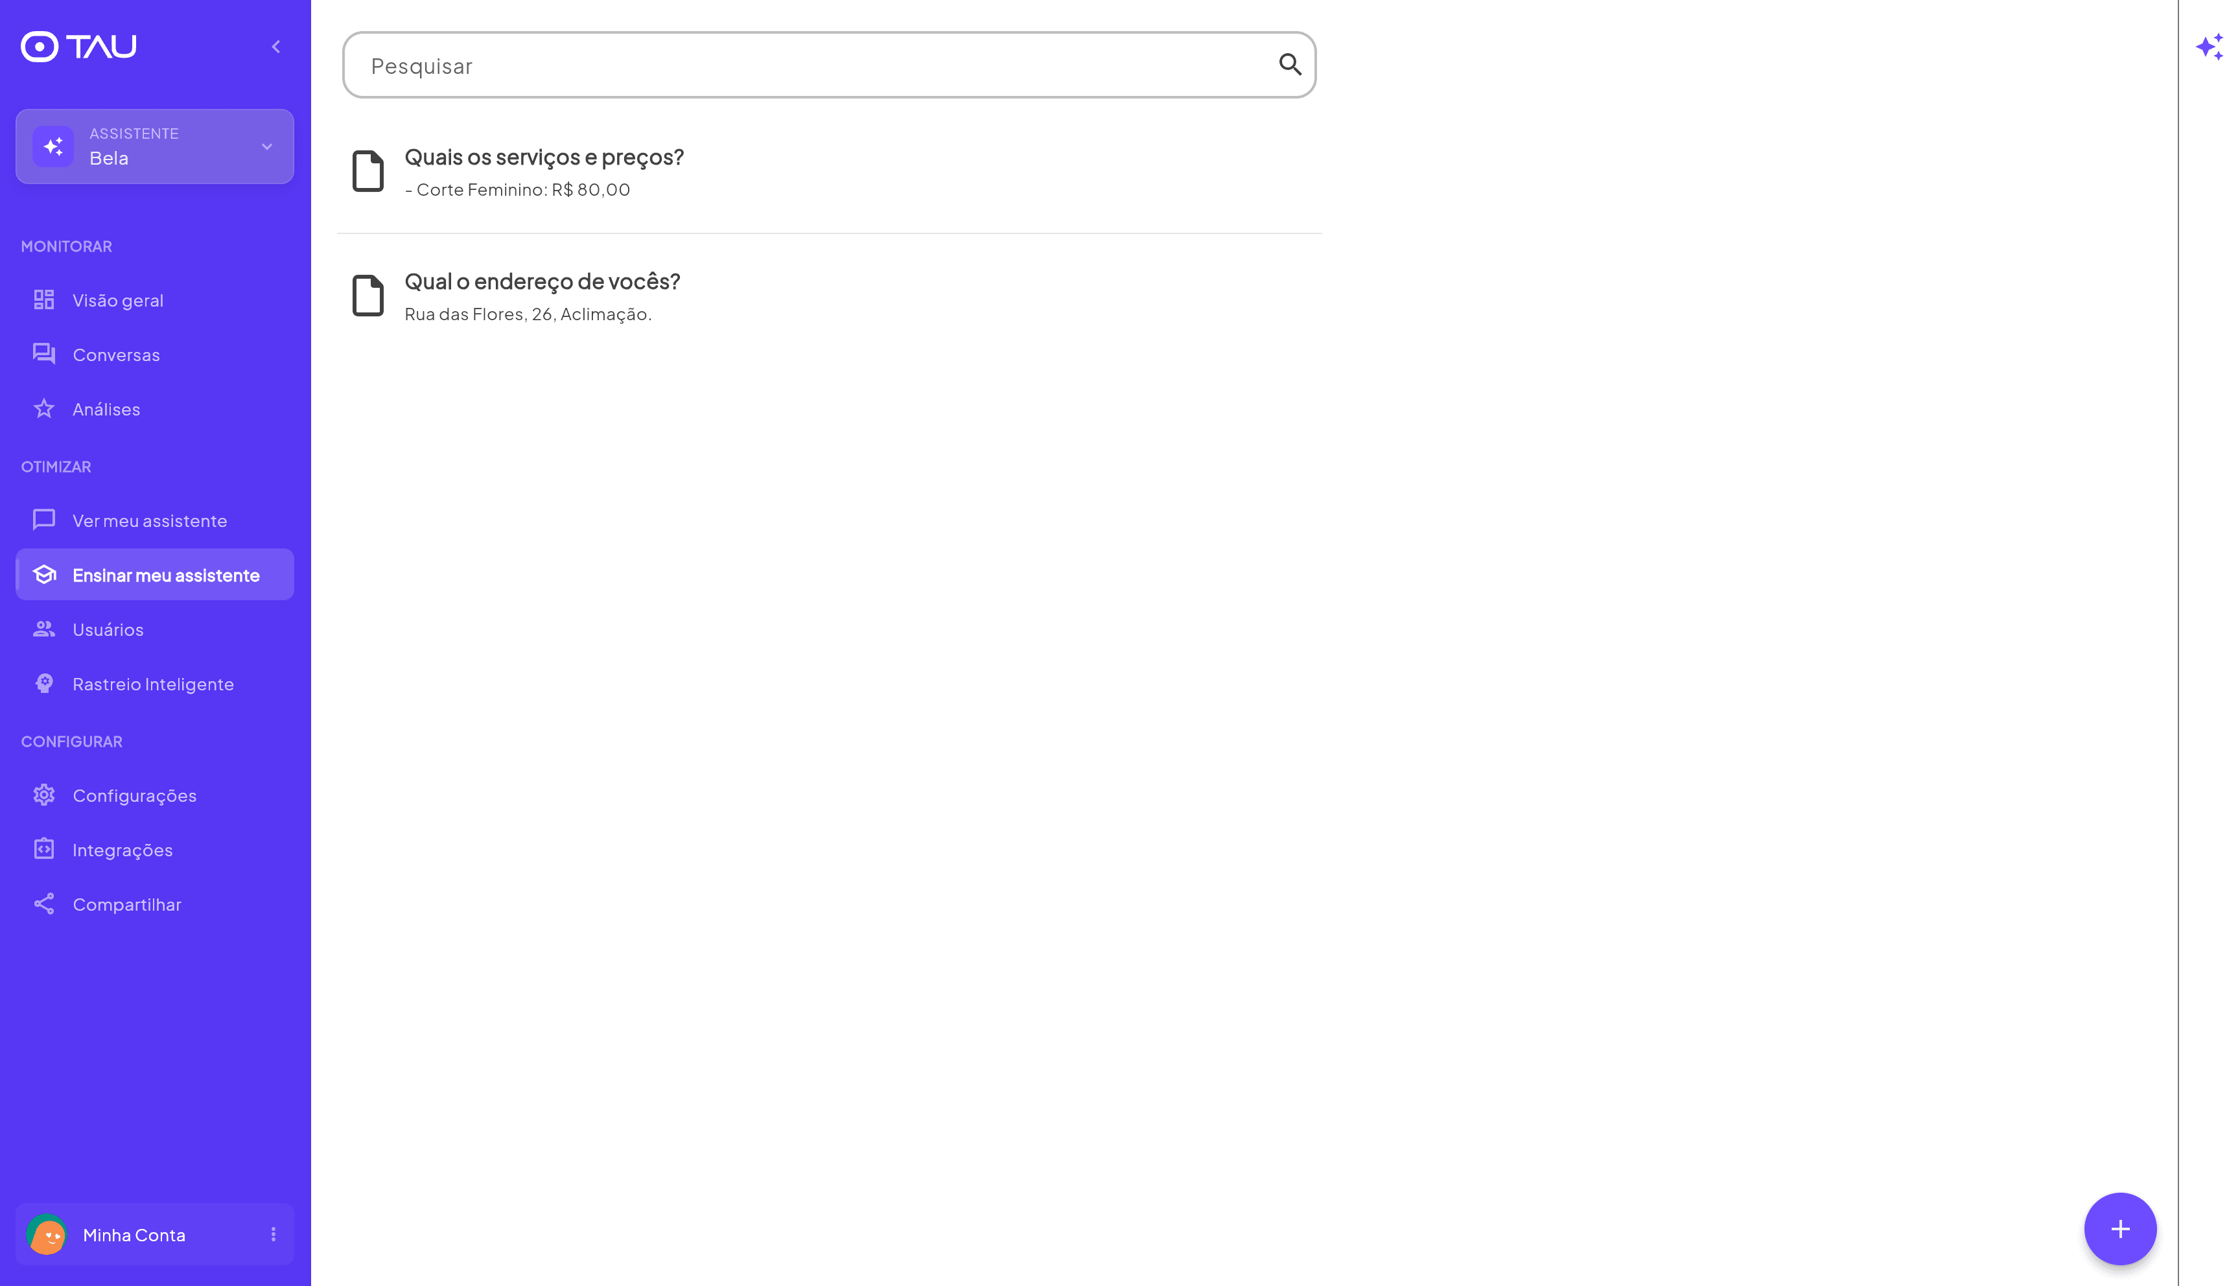The height and width of the screenshot is (1286, 2240).
Task: Open 'Quais os serviços e preços?' entry
Action: coord(544,158)
